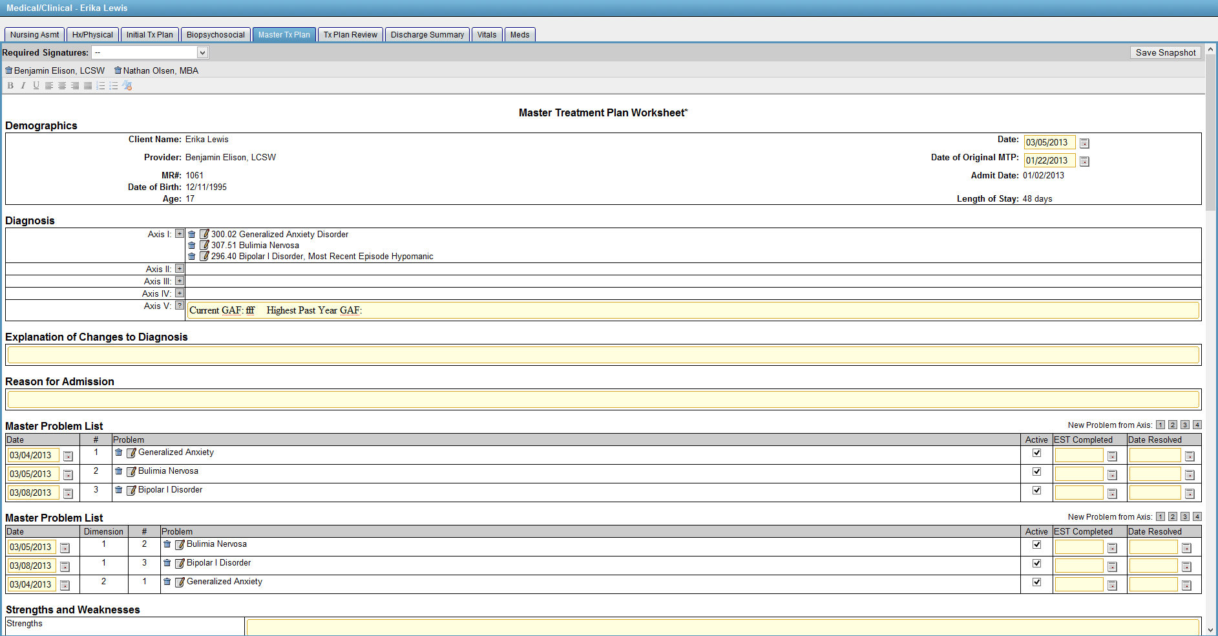
Task: Add new problem from Axis 1 in first list
Action: tap(1160, 425)
